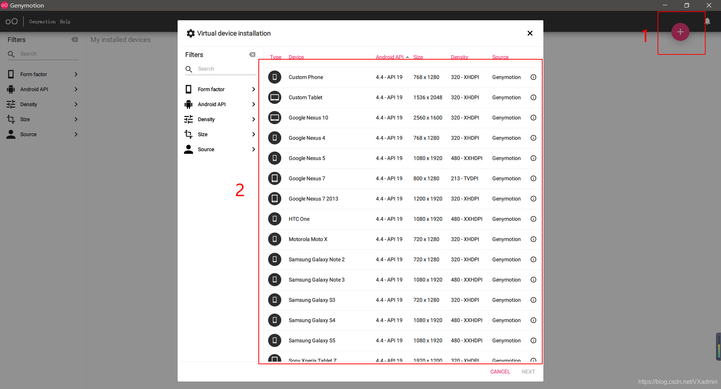Click the dialog Search field
The image size is (721, 389).
click(221, 69)
